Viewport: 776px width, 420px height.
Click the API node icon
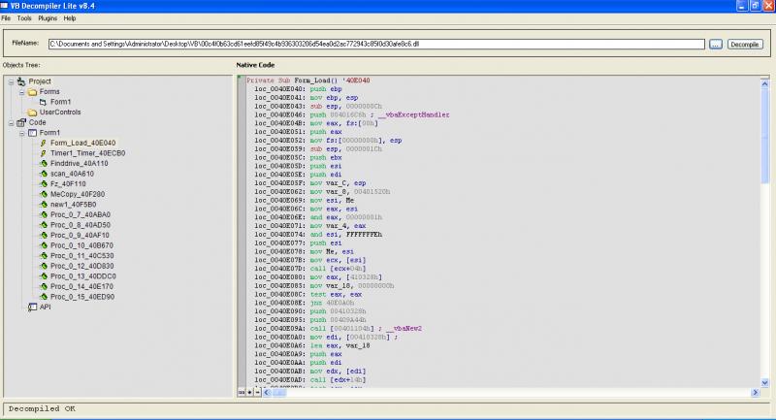click(x=32, y=307)
